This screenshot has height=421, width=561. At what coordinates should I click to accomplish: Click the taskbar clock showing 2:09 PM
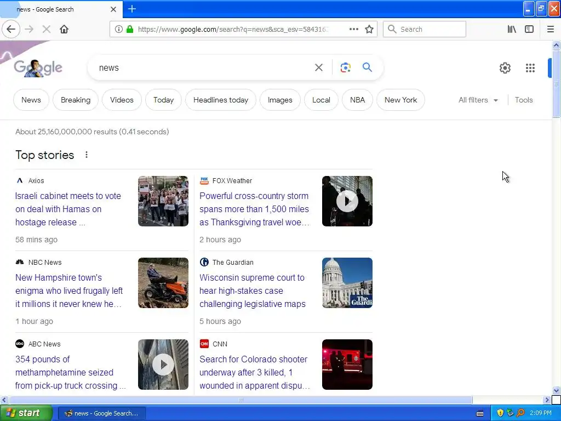[x=541, y=413]
